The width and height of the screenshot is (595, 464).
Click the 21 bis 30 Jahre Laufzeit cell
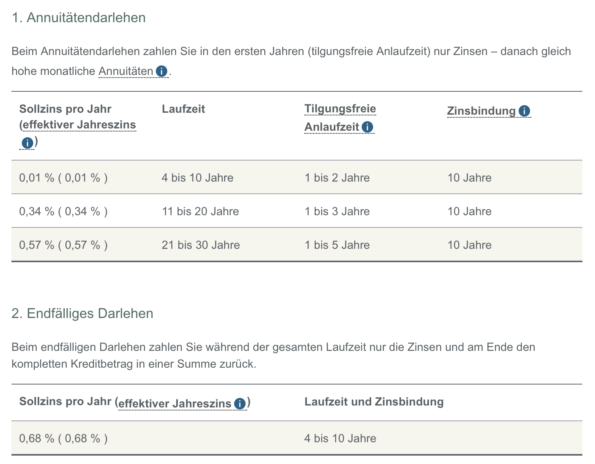coord(201,245)
